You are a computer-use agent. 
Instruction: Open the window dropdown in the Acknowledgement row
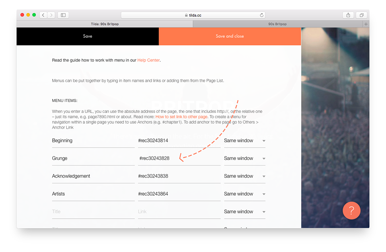click(244, 176)
